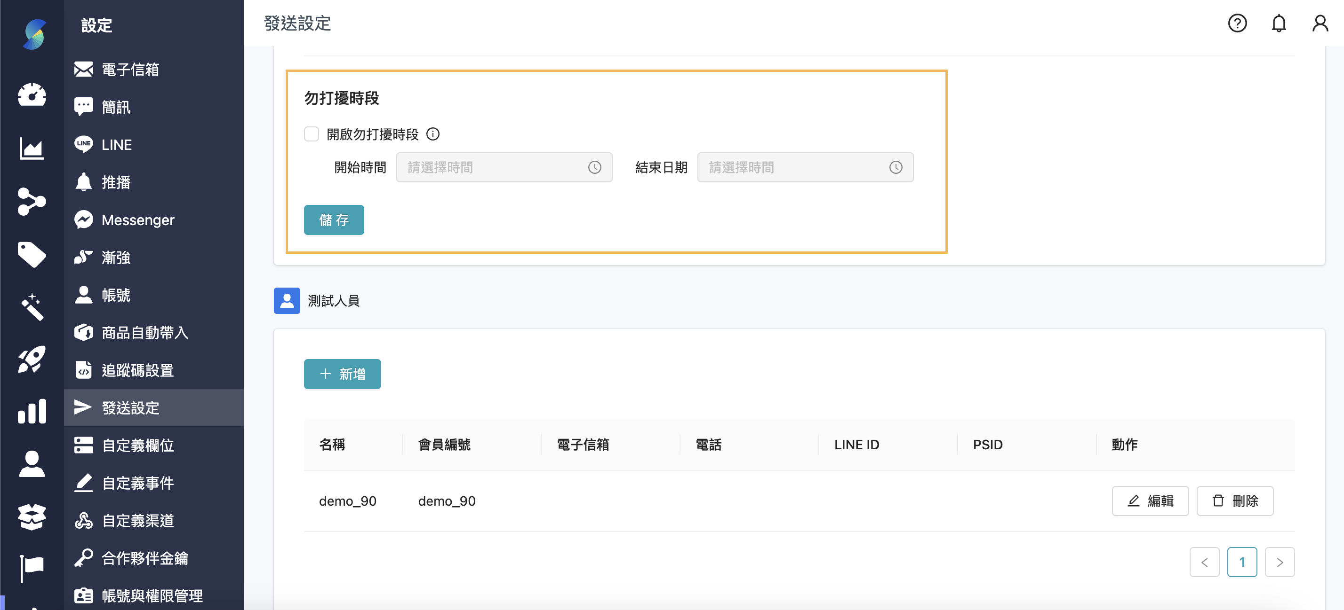
Task: Open the rocket icon in the left rail
Action: 32,359
